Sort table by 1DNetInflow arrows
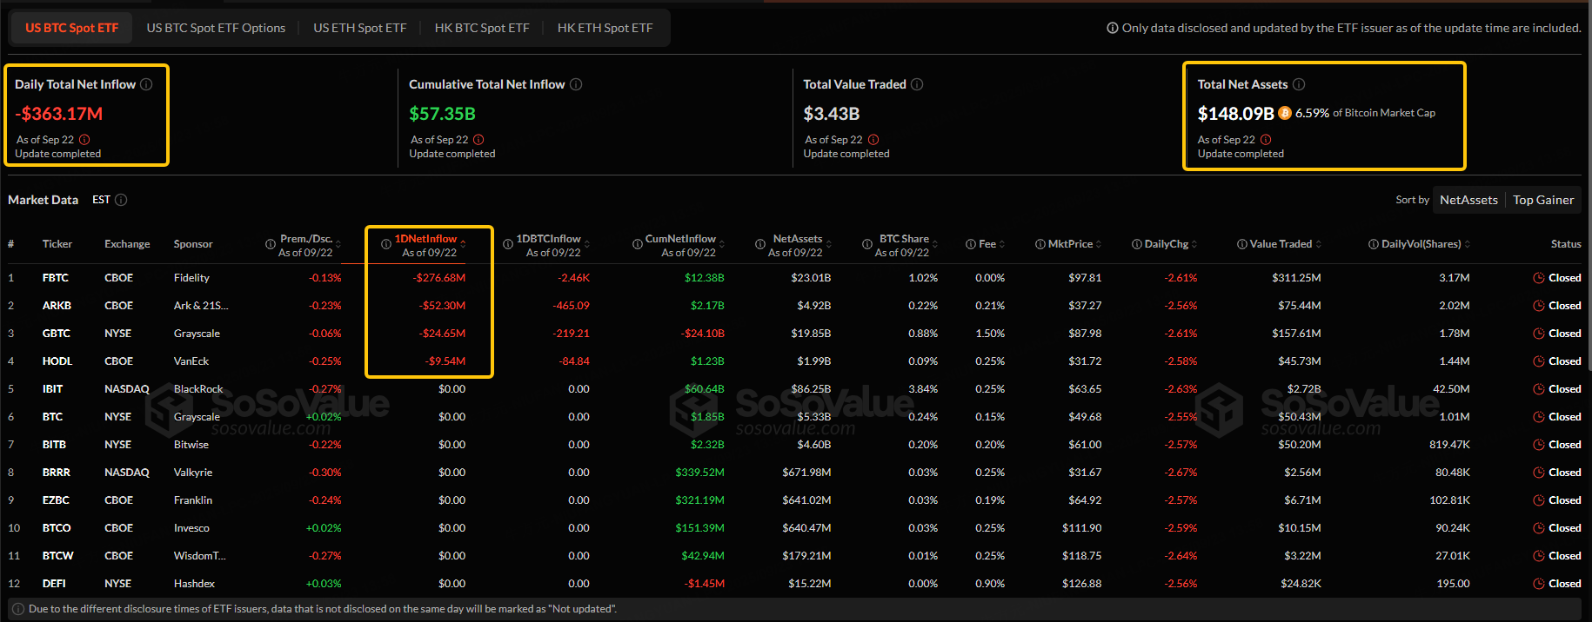 [x=463, y=244]
